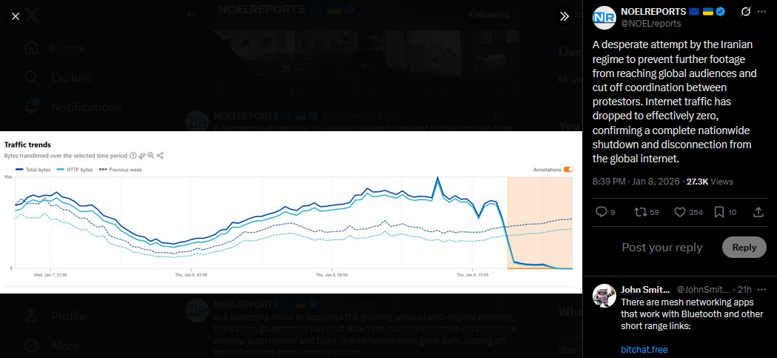This screenshot has width=777, height=358.
Task: Open the 8:39 PM · Jan 8, 2026 timestamp
Action: [x=636, y=182]
